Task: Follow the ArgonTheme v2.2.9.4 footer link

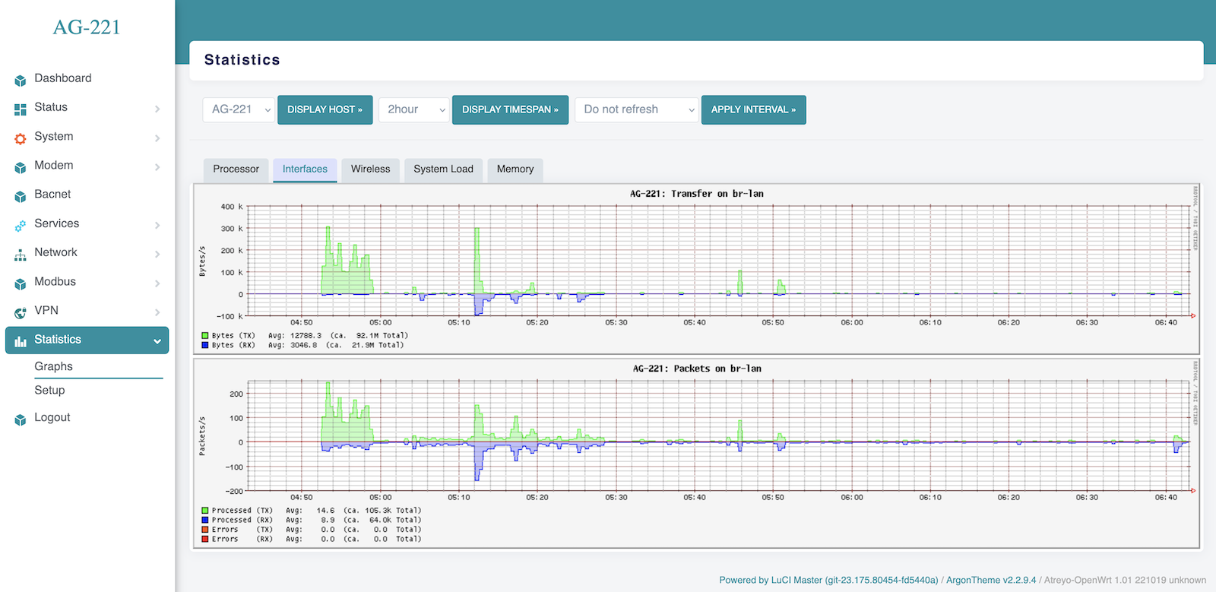Action: pos(991,580)
